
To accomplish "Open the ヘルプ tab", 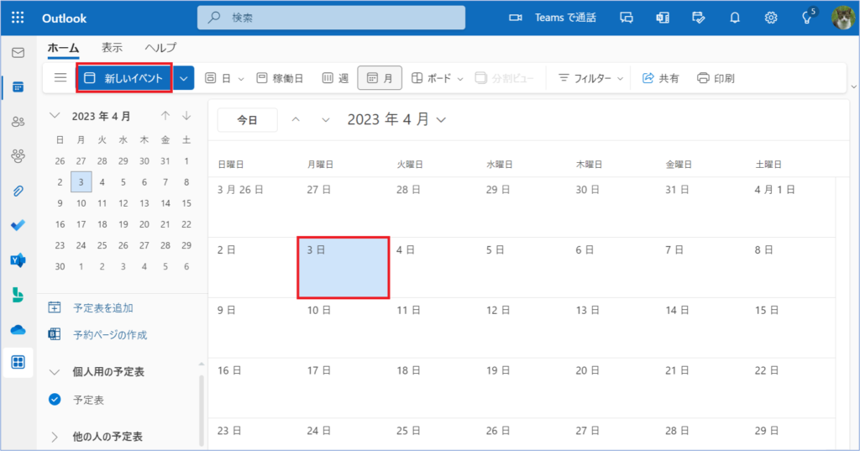I will (160, 48).
